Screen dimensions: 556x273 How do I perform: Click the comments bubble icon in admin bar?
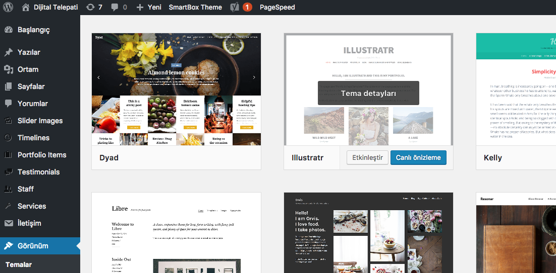[x=115, y=8]
